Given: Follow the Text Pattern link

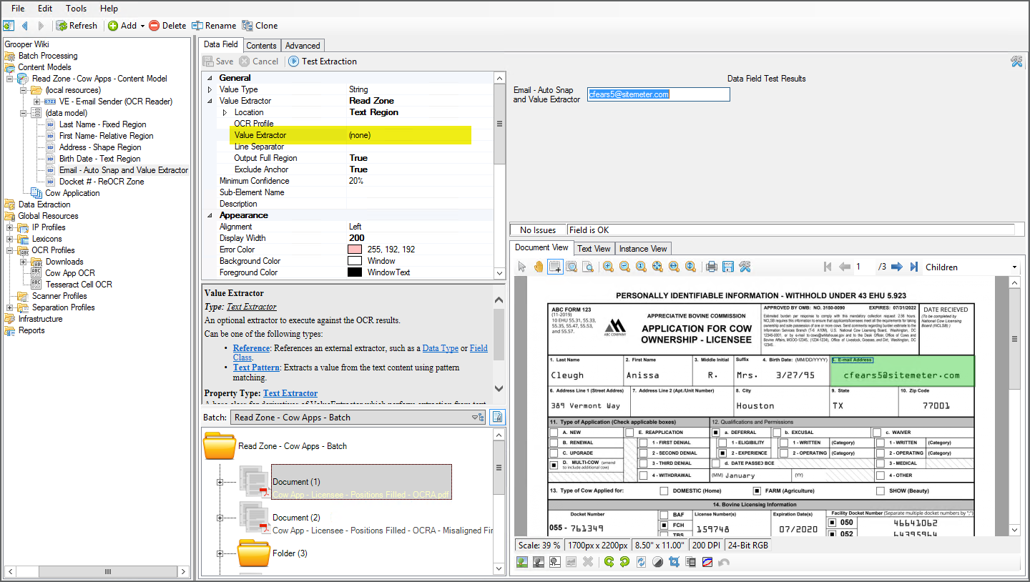Looking at the screenshot, I should (255, 368).
